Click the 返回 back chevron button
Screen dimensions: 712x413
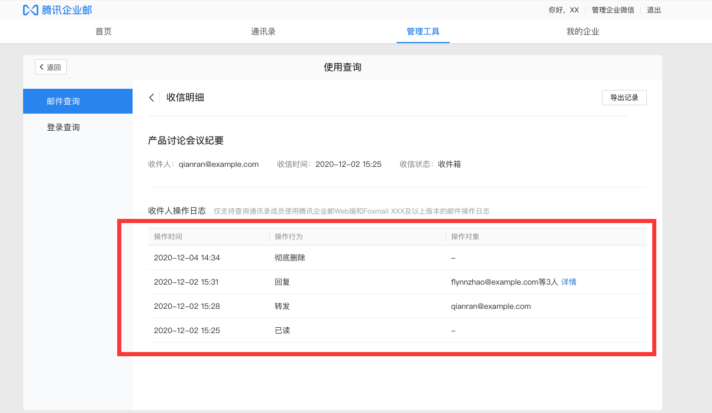pyautogui.click(x=50, y=66)
